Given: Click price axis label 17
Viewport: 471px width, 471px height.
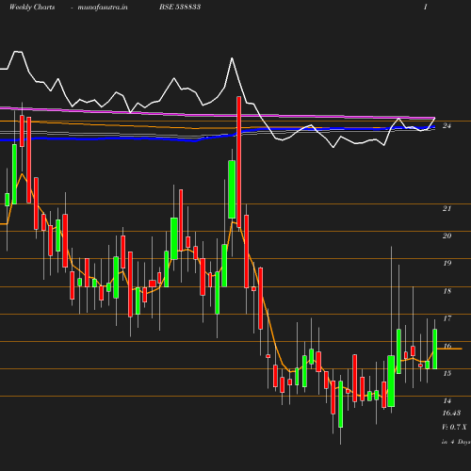Looking at the screenshot, I should (447, 318).
